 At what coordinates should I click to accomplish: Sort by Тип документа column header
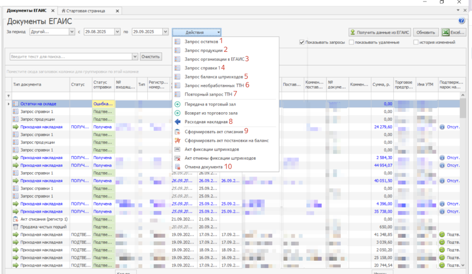tap(41, 85)
